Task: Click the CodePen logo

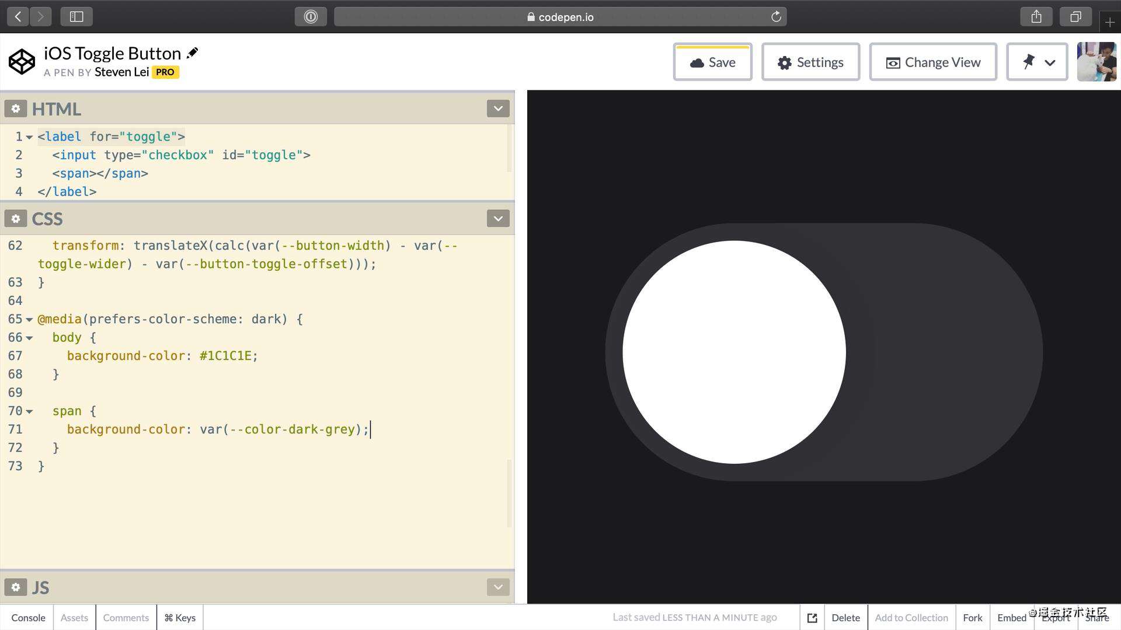Action: pyautogui.click(x=22, y=62)
